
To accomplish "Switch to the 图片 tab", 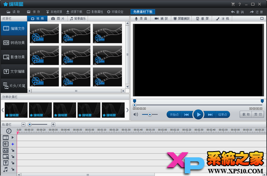I will [x=58, y=19].
